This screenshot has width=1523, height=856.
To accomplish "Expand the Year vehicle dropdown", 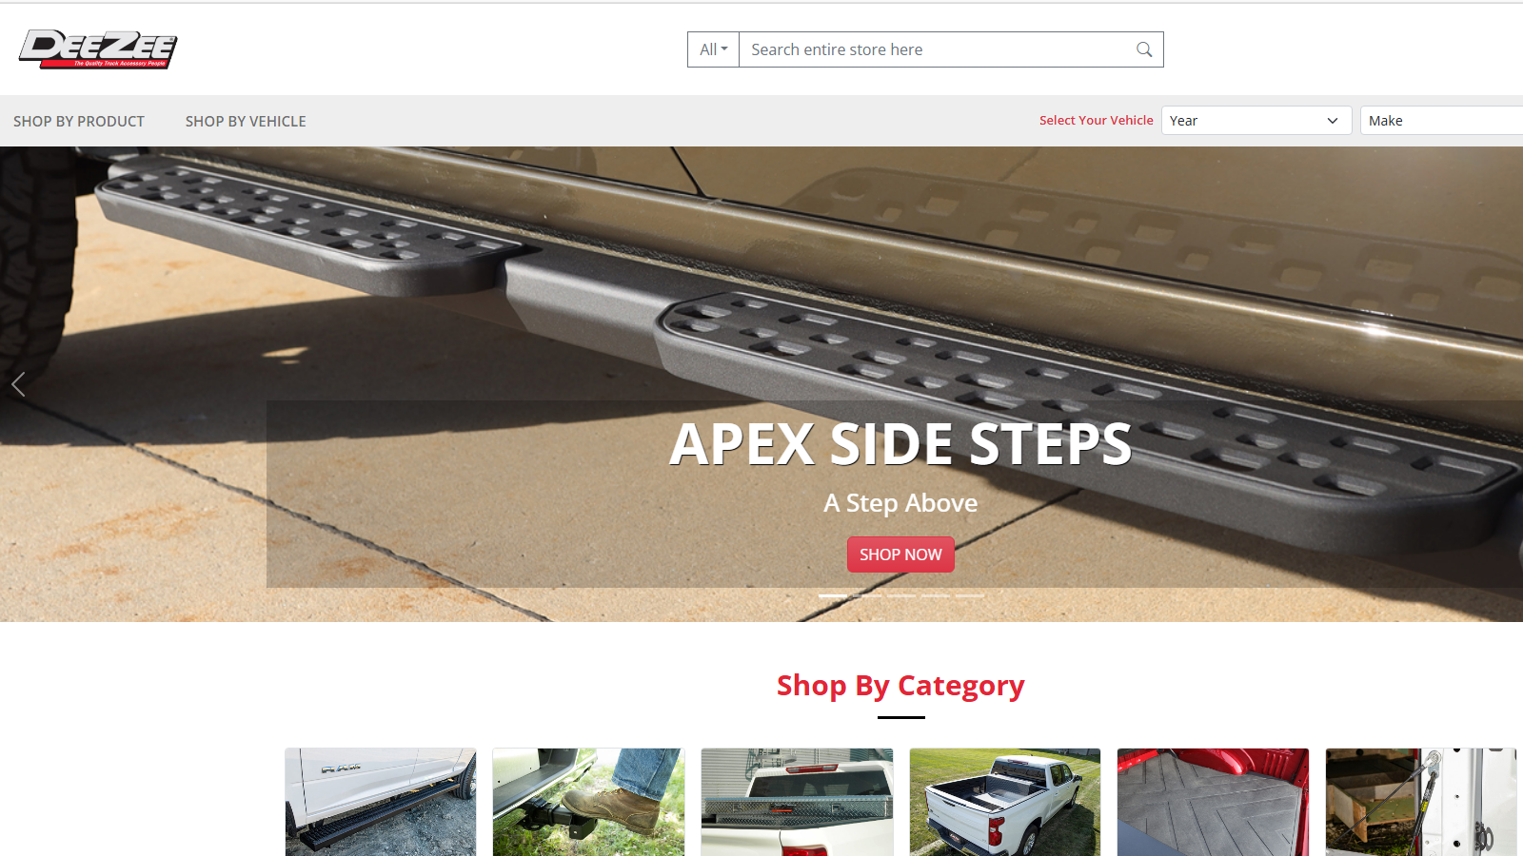I will click(x=1256, y=121).
